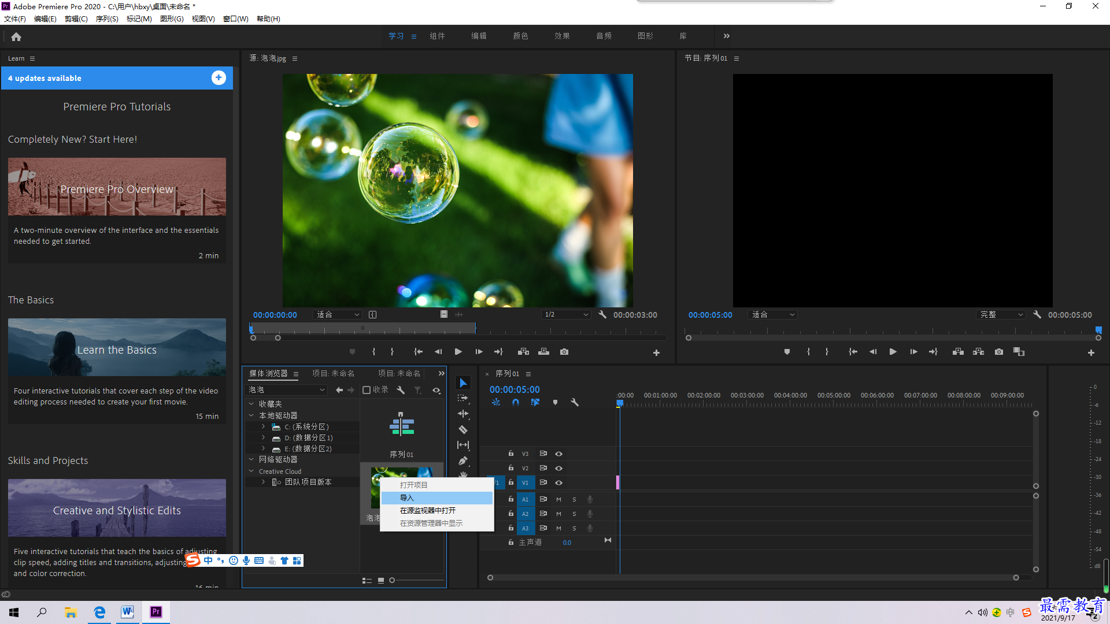This screenshot has height=624, width=1110.
Task: Collapse Creative Cloud tree node
Action: [x=251, y=471]
